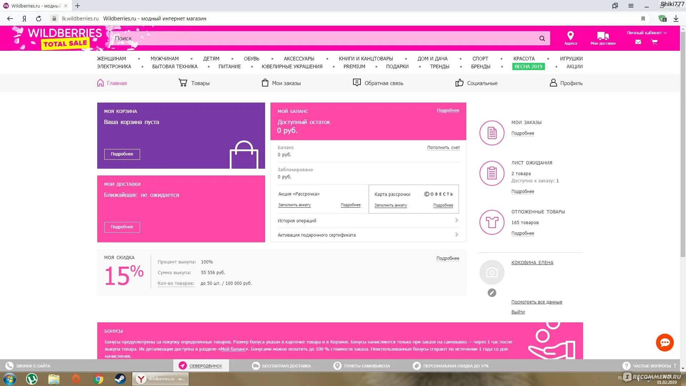686x386 pixels.
Task: Open the Адреса location pin icon
Action: (570, 36)
